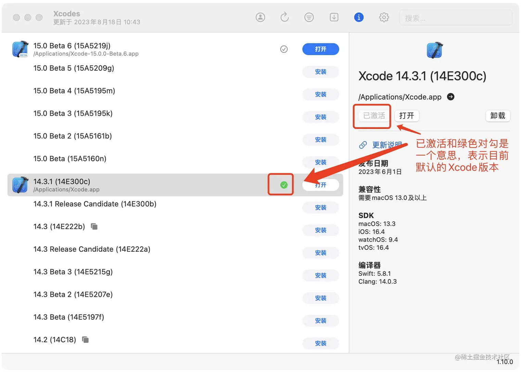523x372 pixels.
Task: Install 15.0 Beta 4 (15A5195m)
Action: [x=321, y=94]
